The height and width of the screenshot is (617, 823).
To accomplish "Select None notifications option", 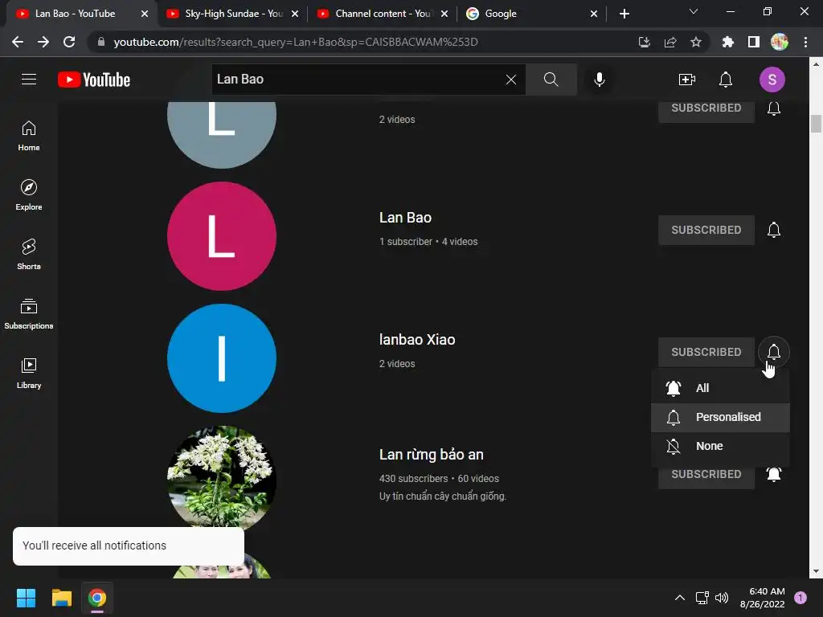I will (720, 446).
